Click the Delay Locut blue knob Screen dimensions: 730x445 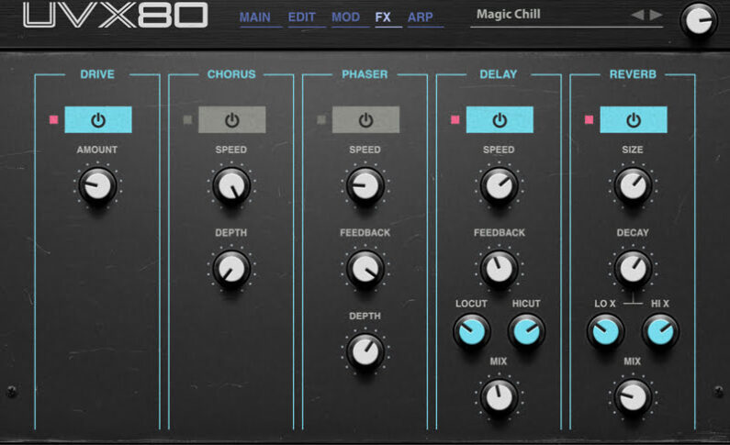point(472,331)
